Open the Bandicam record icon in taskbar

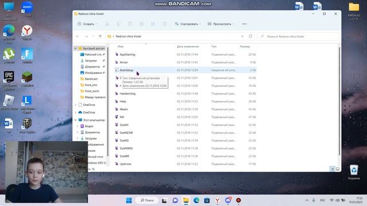tap(239, 200)
